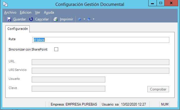Click the 13/02/2020 12:27 status text
The width and height of the screenshot is (180, 110).
click(x=133, y=104)
